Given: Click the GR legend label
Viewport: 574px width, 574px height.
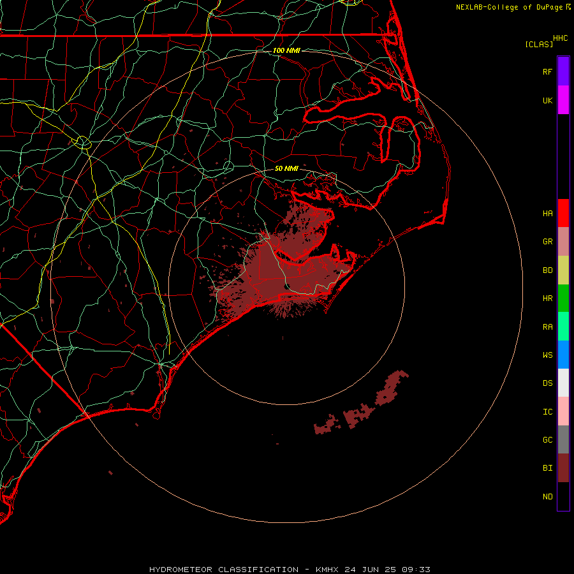Looking at the screenshot, I should [x=547, y=242].
